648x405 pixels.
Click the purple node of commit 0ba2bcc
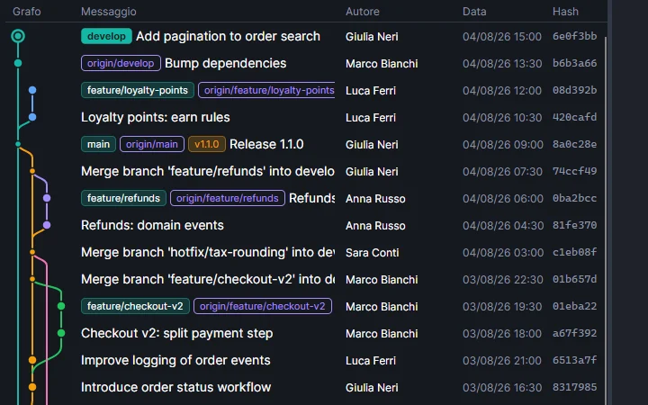point(47,198)
